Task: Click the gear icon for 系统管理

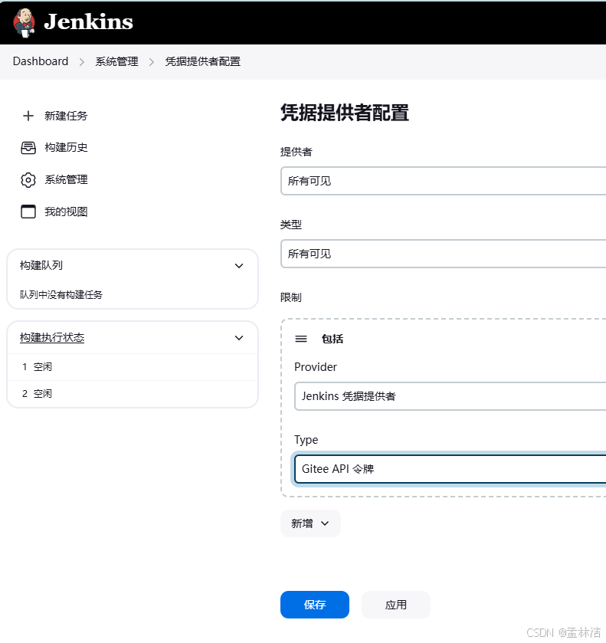Action: coord(28,179)
